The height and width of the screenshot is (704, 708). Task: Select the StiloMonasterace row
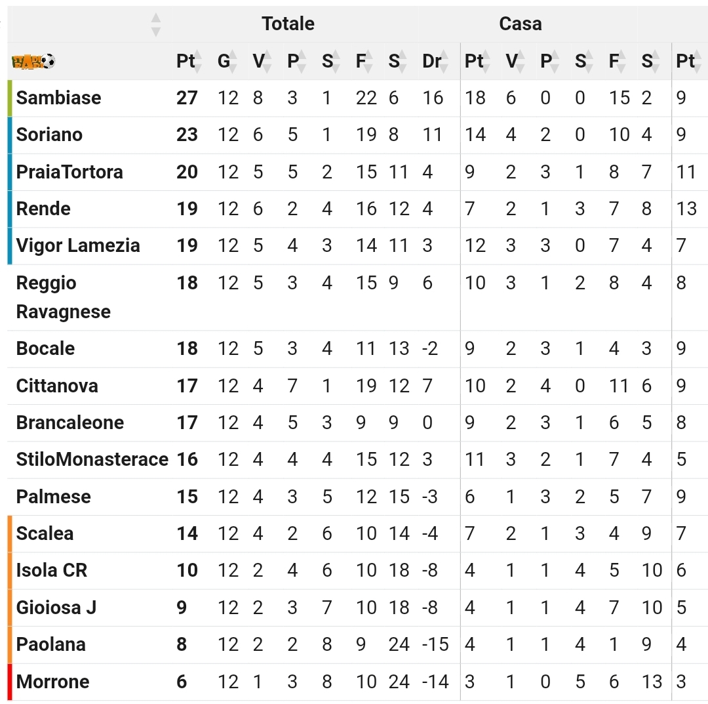358,459
